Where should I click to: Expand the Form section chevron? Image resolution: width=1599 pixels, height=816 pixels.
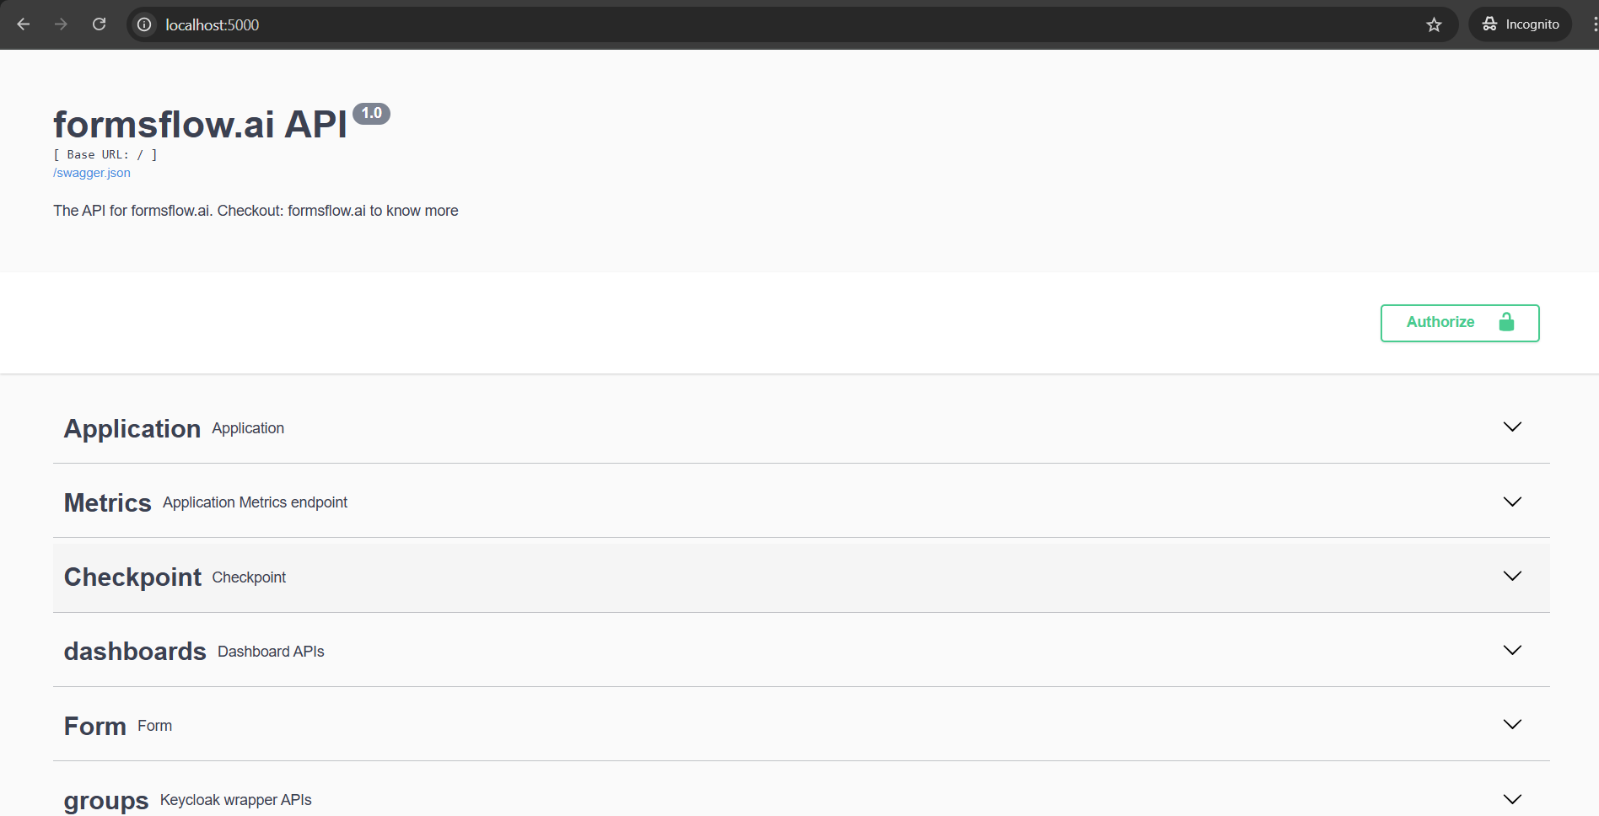click(1512, 724)
